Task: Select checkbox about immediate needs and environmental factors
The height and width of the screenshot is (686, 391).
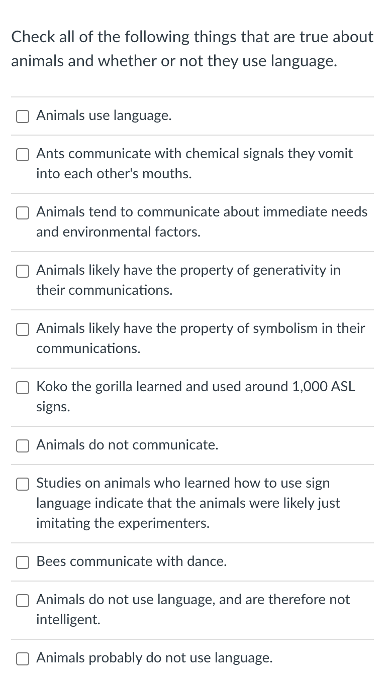Action: (23, 213)
